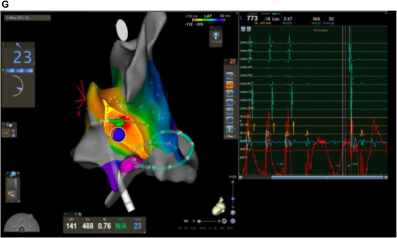This screenshot has width=397, height=238.
Task: Click the blue ablation catheter tip on the map
Action: pyautogui.click(x=118, y=135)
